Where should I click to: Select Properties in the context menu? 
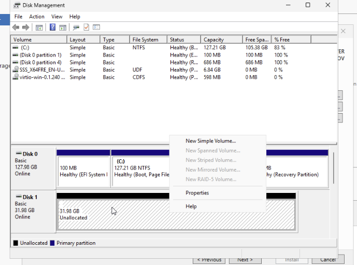tap(197, 193)
